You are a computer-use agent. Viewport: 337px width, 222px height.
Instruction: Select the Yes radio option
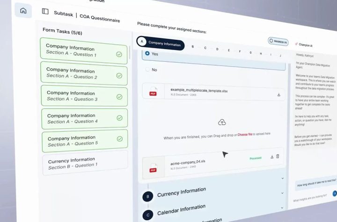click(147, 54)
